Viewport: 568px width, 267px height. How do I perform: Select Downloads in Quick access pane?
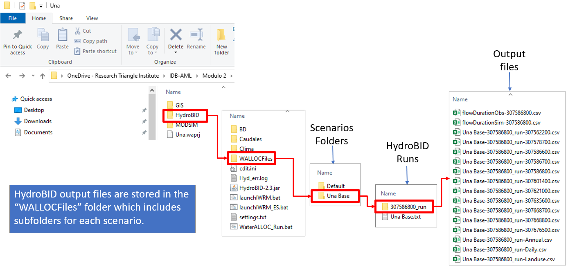click(38, 121)
